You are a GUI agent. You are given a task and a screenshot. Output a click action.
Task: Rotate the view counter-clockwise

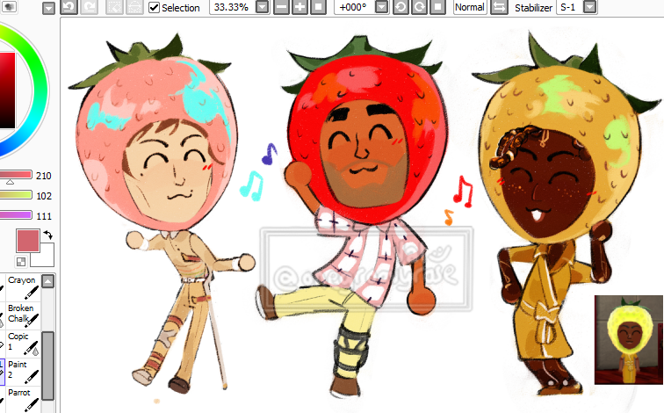(x=401, y=7)
